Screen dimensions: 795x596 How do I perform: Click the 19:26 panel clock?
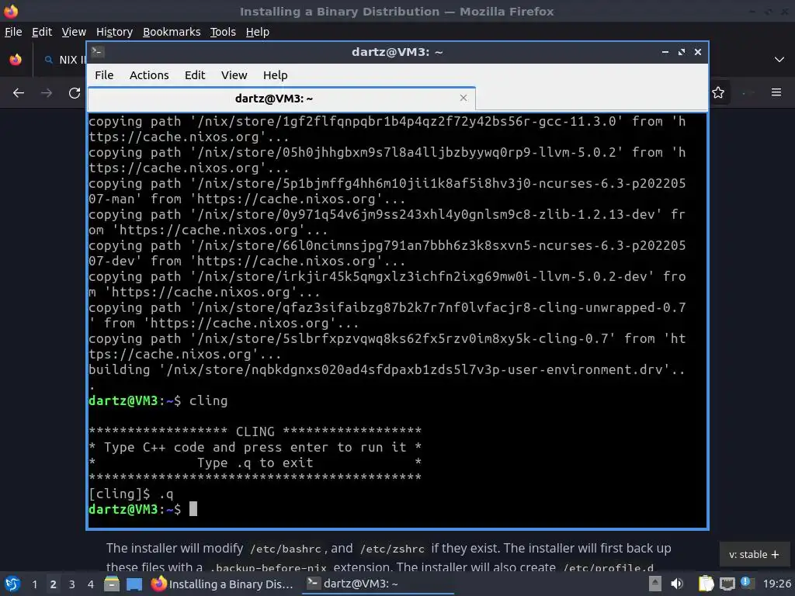click(x=776, y=584)
